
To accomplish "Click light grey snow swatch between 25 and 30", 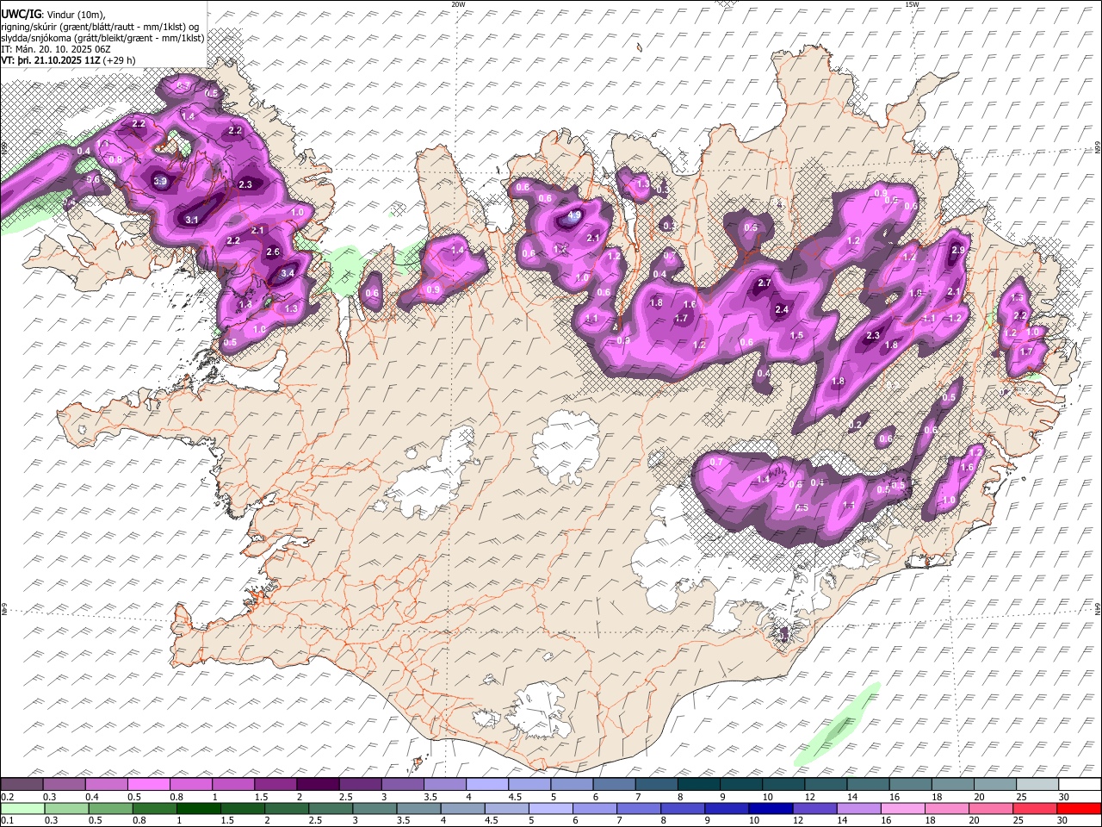I will [x=1037, y=784].
